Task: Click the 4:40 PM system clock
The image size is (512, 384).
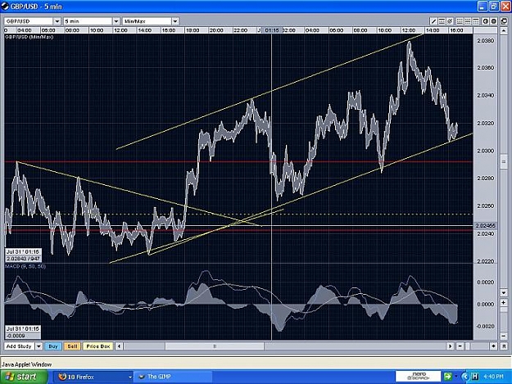Action: tap(493, 377)
